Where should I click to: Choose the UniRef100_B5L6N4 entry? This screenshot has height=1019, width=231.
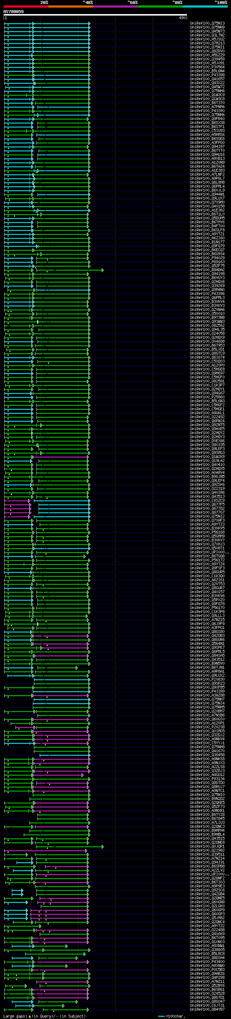click(x=207, y=71)
